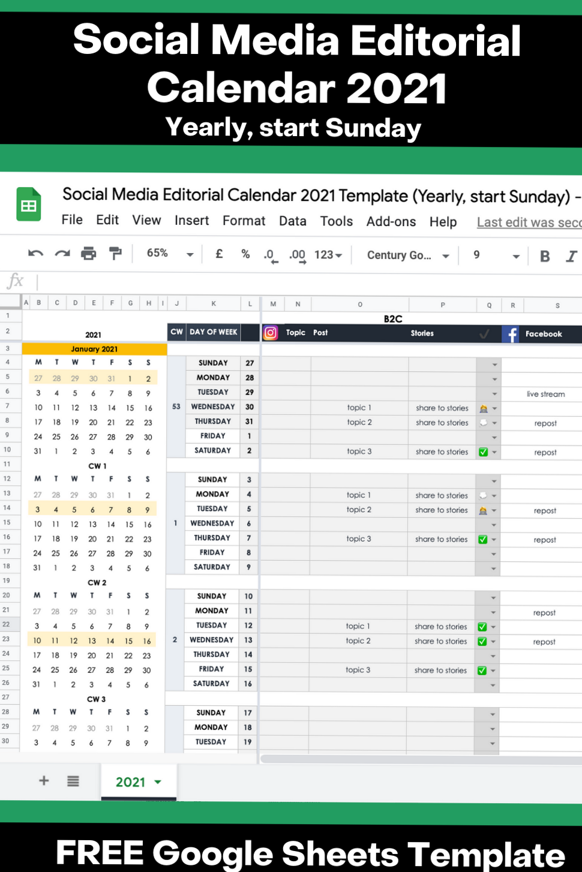This screenshot has height=872, width=582.
Task: Click the Instagram icon in the header row
Action: click(271, 333)
